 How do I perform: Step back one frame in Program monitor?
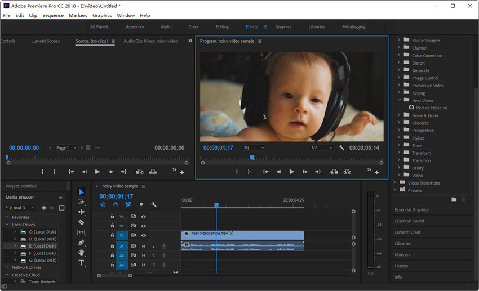point(278,172)
